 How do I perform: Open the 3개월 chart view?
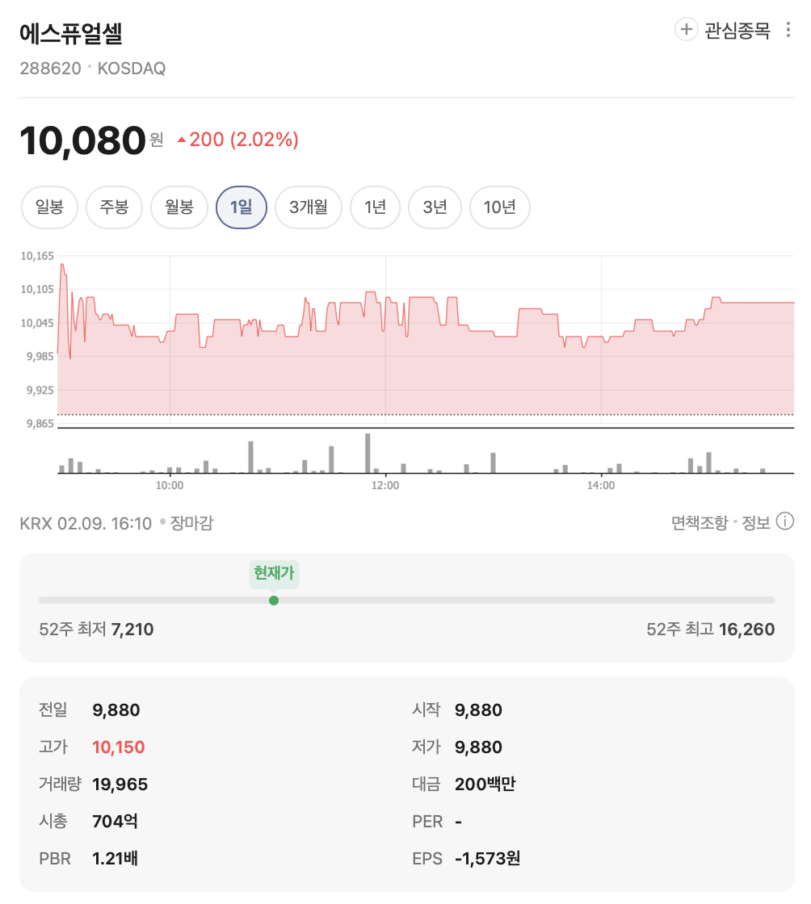point(308,207)
